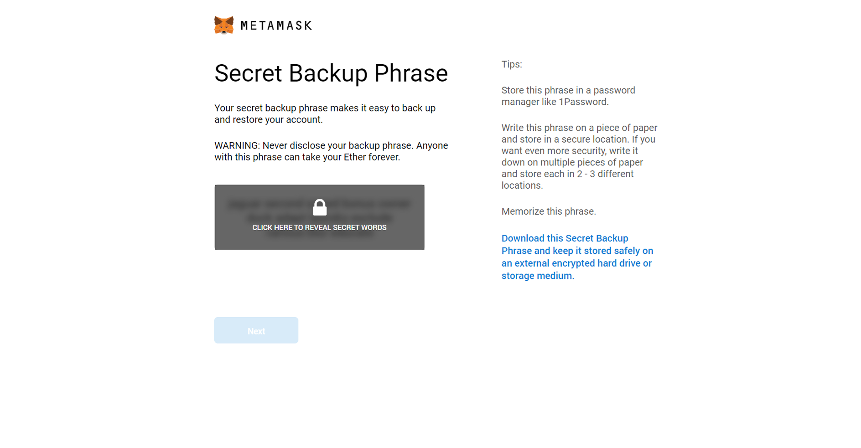Click the Memorize this phrase tip
The width and height of the screenshot is (861, 448).
point(549,211)
